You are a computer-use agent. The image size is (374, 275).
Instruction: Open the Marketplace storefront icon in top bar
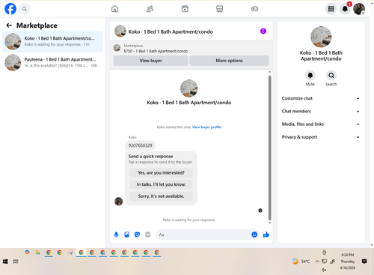click(219, 9)
